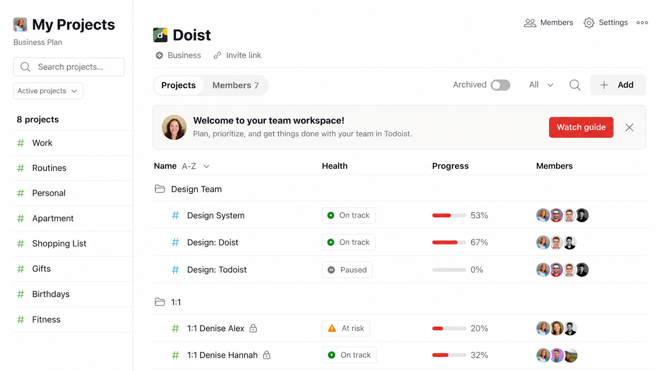The image size is (660, 371).
Task: Click the Business plan badge icon
Action: [x=159, y=56]
